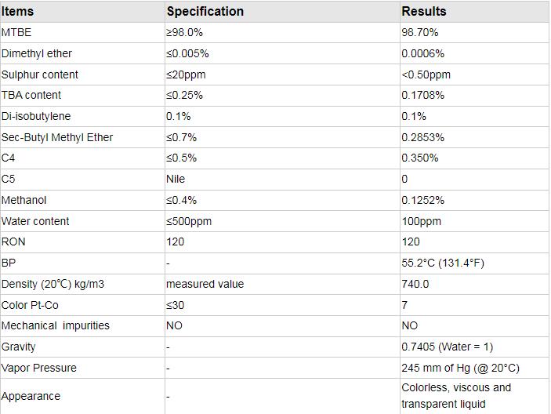551x414 pixels.
Task: Click the Items column header
Action: [x=17, y=12]
